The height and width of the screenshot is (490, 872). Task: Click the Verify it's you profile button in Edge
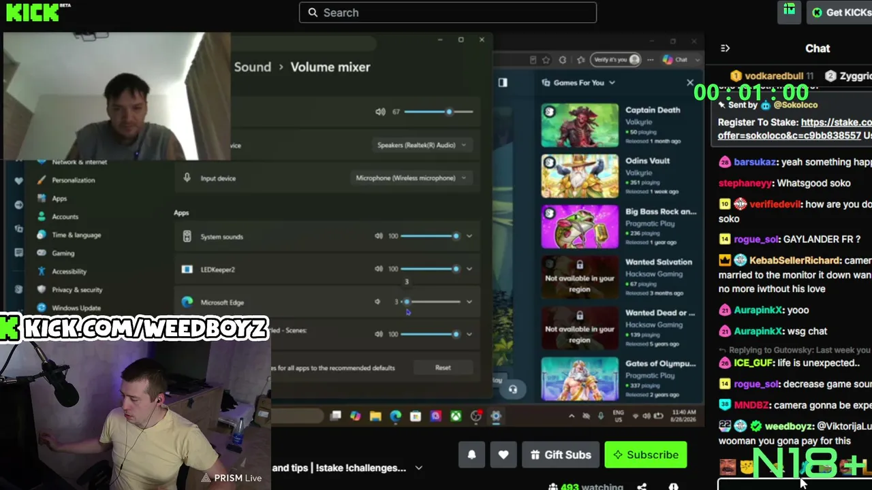coord(615,60)
